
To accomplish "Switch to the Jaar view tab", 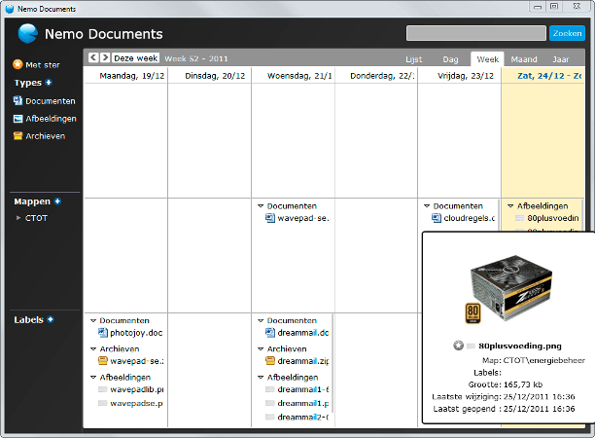I will [x=560, y=59].
